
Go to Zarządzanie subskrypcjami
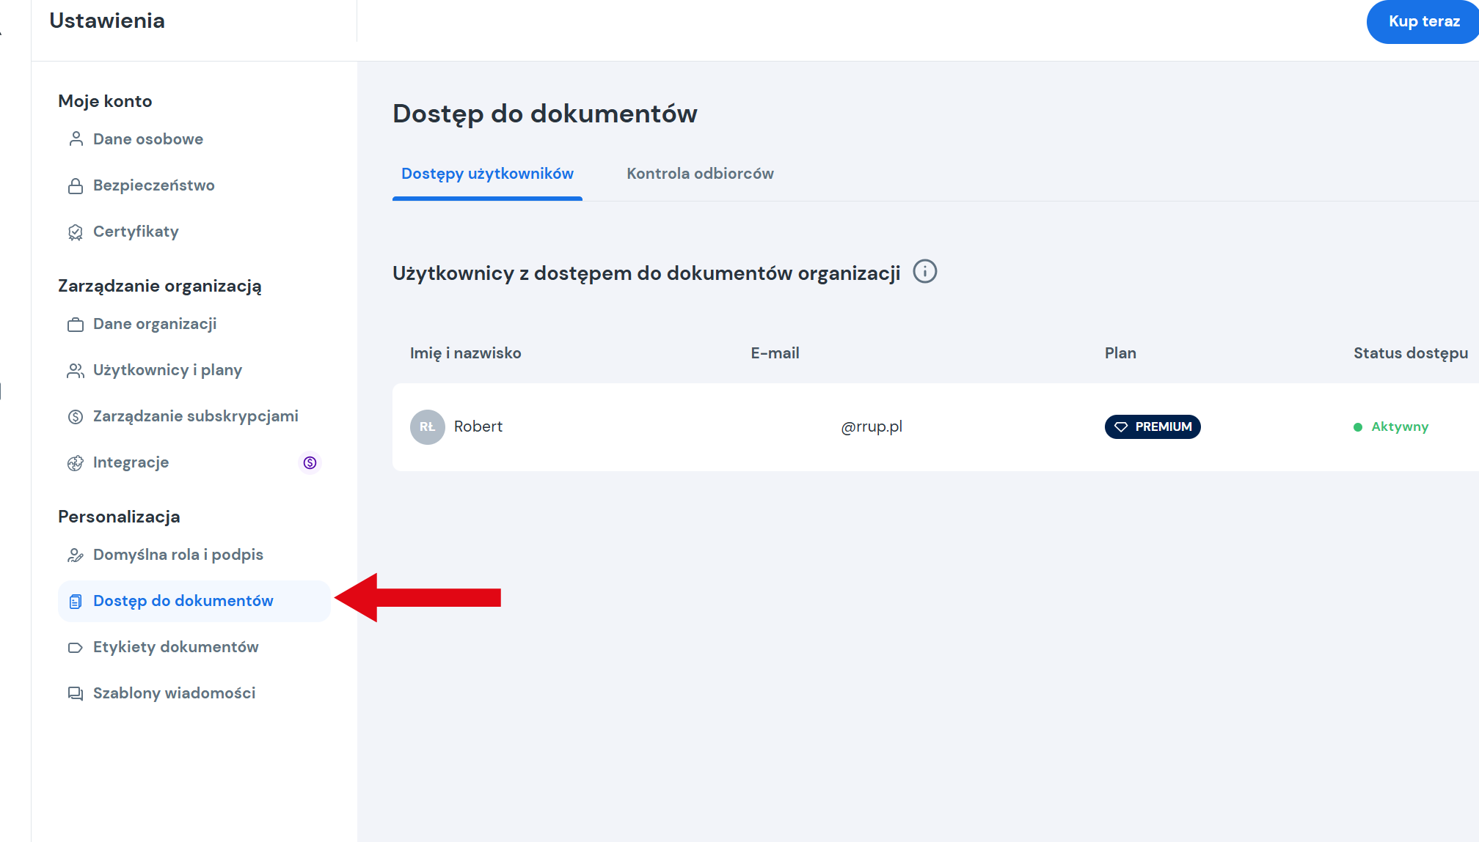(x=195, y=416)
